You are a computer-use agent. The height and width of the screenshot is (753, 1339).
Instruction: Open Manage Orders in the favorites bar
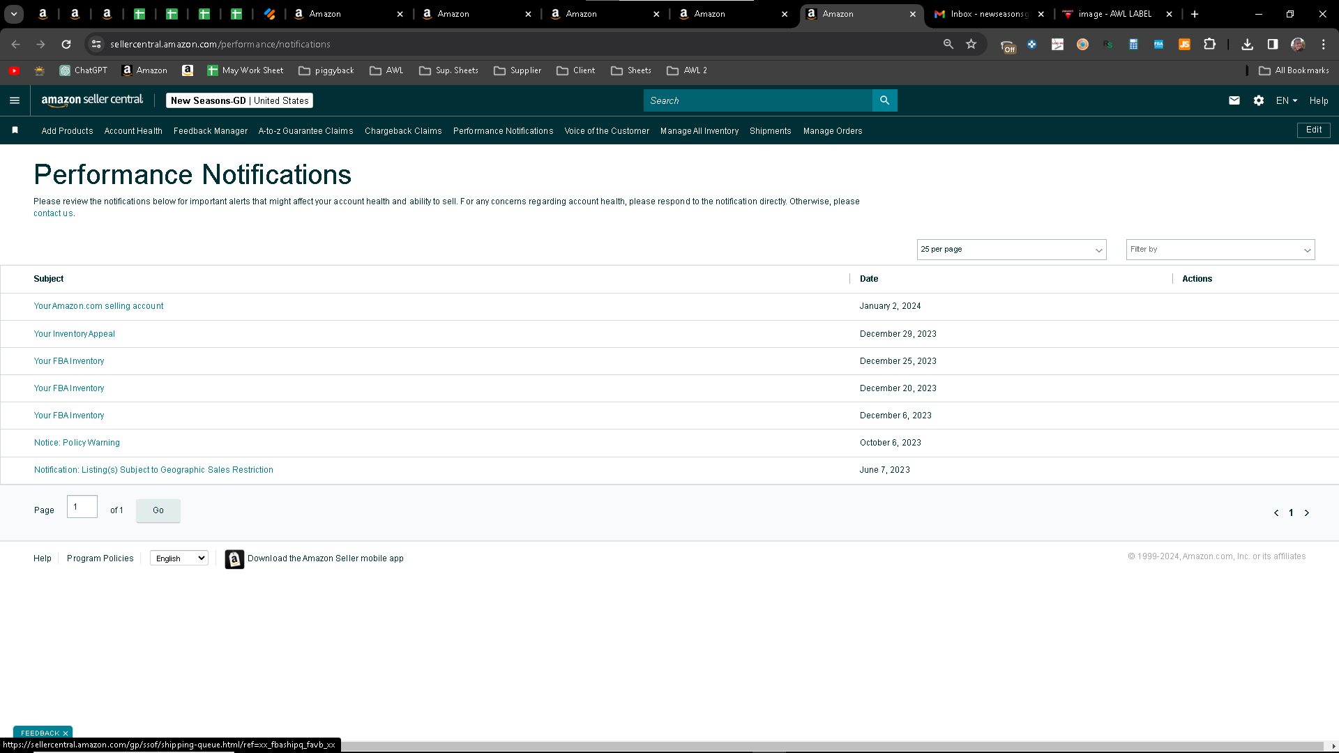(x=833, y=131)
